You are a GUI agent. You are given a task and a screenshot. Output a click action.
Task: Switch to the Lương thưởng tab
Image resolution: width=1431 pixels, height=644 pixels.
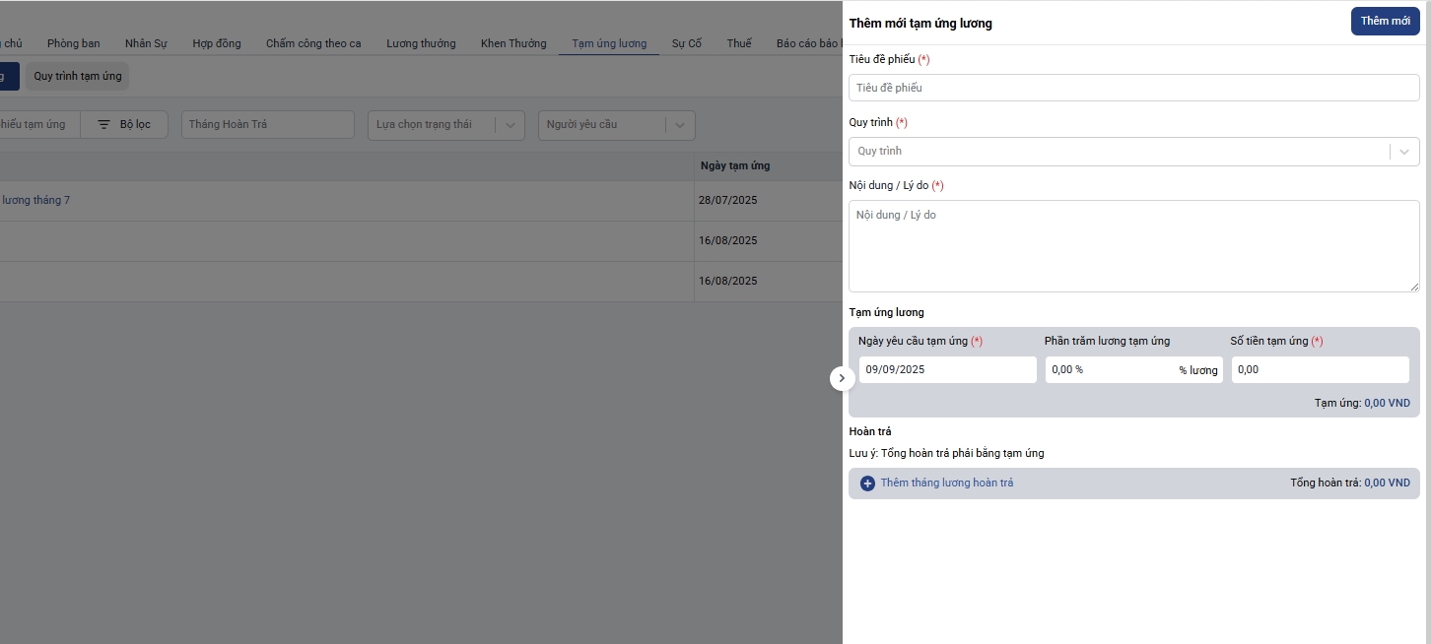(421, 43)
